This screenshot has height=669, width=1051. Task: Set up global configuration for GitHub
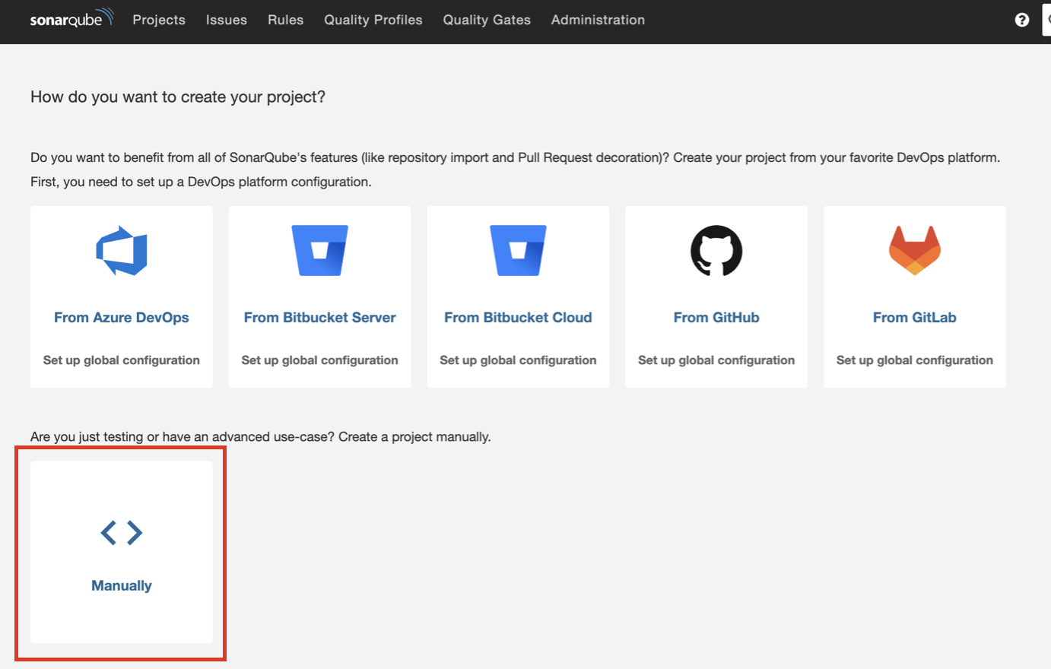coord(716,360)
